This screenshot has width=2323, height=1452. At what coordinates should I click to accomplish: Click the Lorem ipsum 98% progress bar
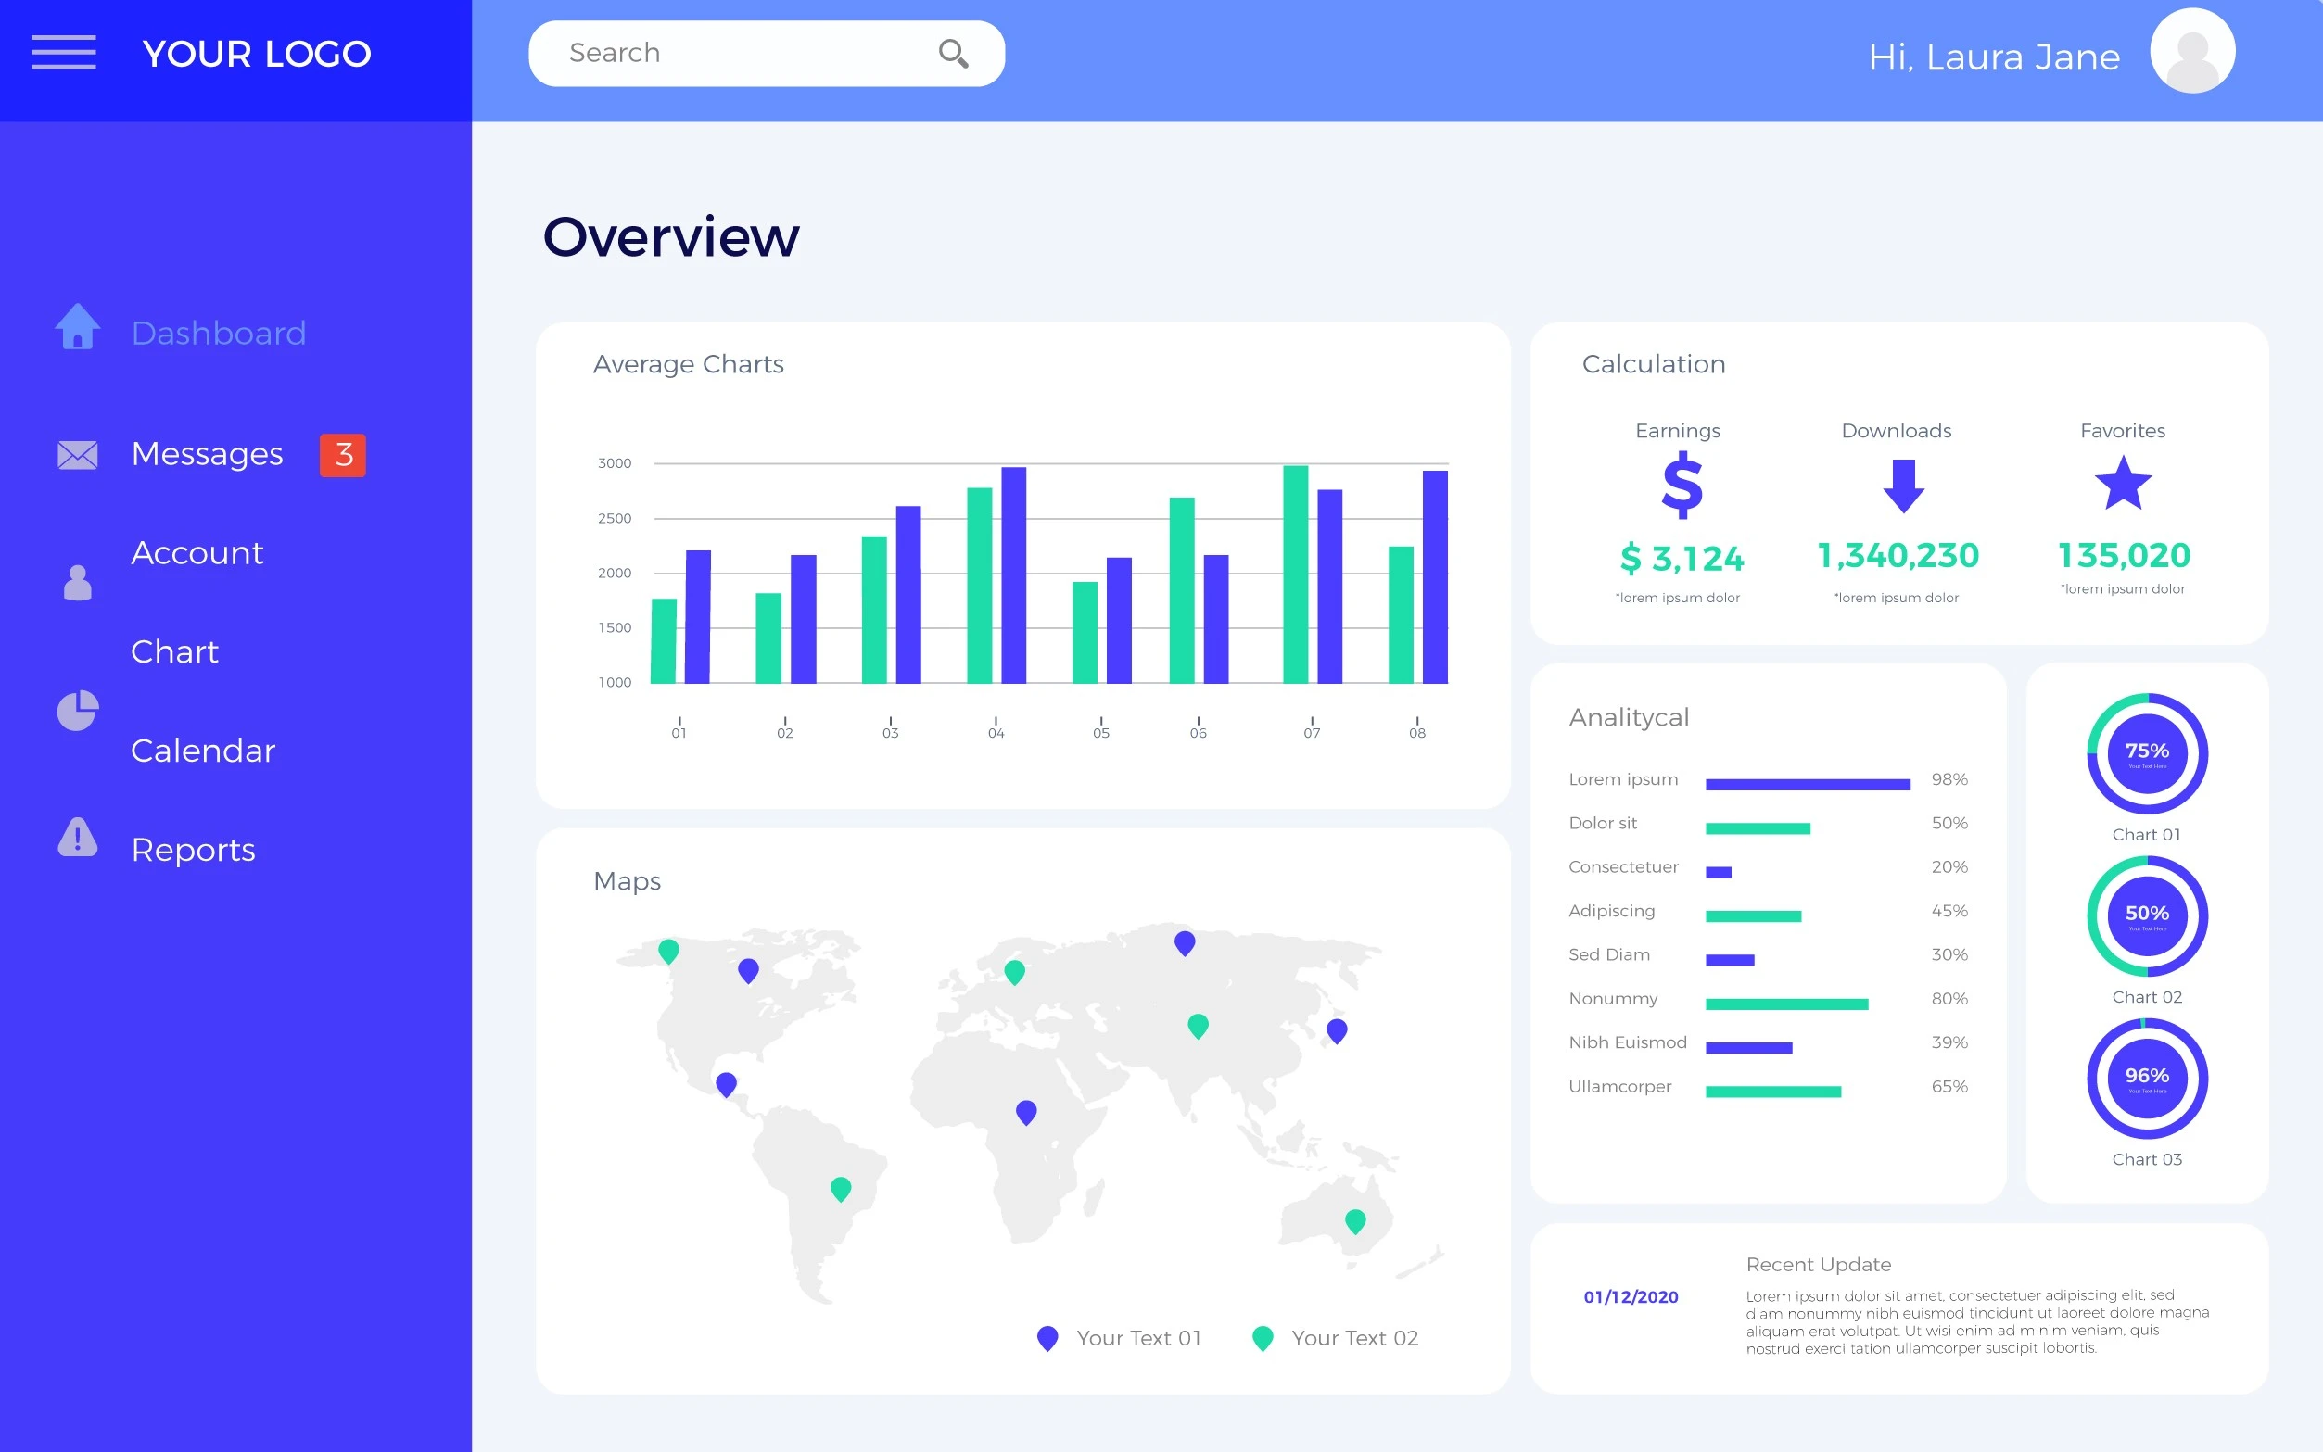click(1808, 785)
